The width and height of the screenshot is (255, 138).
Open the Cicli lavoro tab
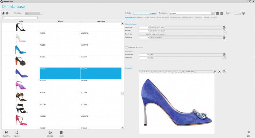[198, 17]
